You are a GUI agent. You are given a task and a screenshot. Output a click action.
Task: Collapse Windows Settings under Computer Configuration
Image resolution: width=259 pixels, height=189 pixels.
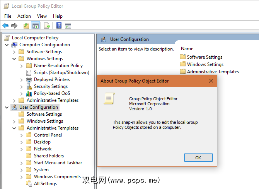14,59
